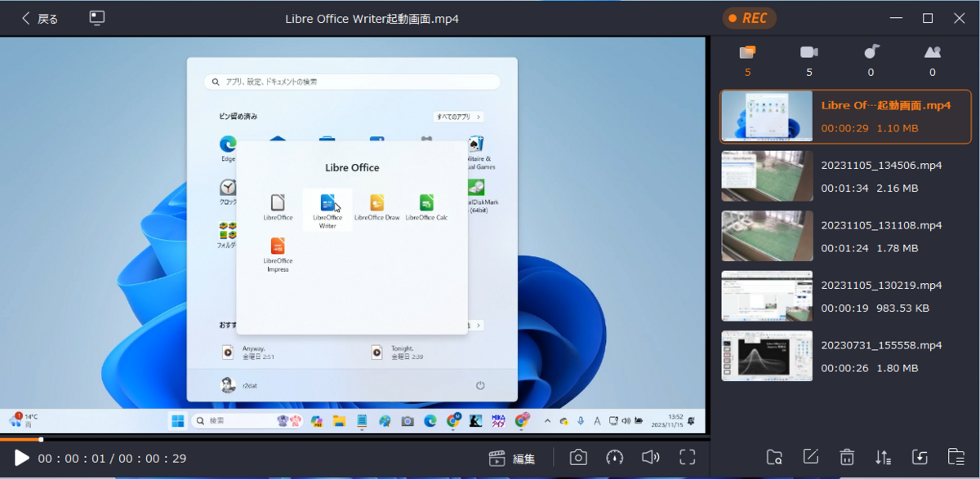Select the 20231105_130219.mp4 file name
The width and height of the screenshot is (980, 479).
tap(881, 286)
